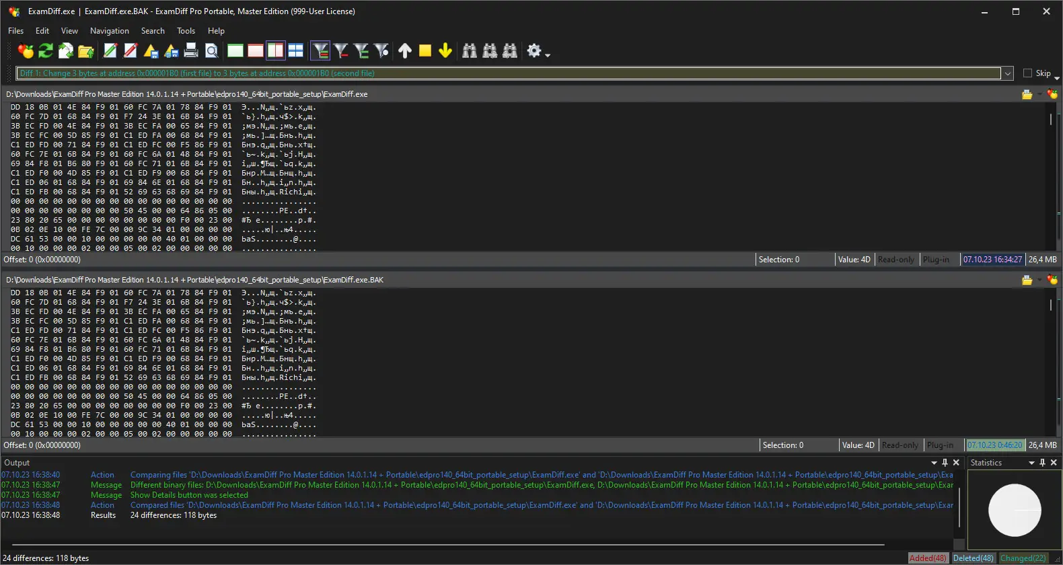Screen dimensions: 1063x565
Task: Open the Navigation menu
Action: (110, 31)
